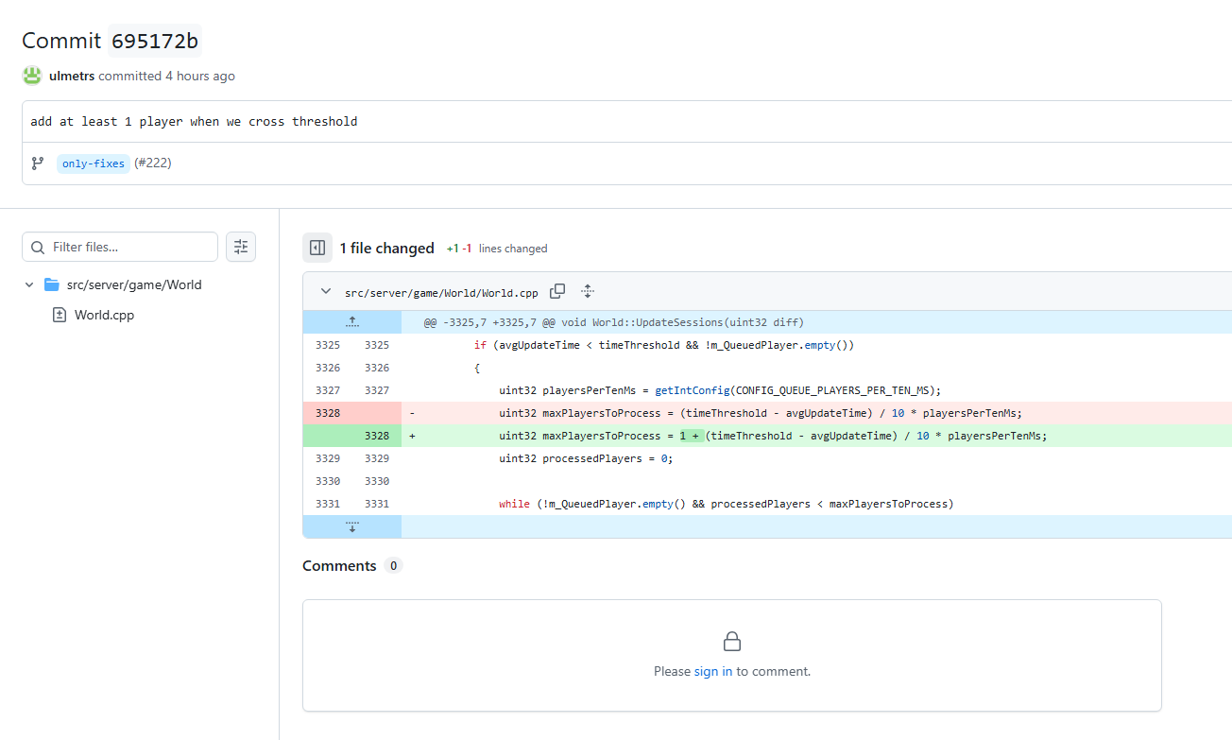Open the only-fixes branch label

(94, 163)
